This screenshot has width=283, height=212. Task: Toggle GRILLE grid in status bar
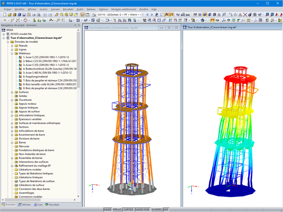tap(117, 210)
